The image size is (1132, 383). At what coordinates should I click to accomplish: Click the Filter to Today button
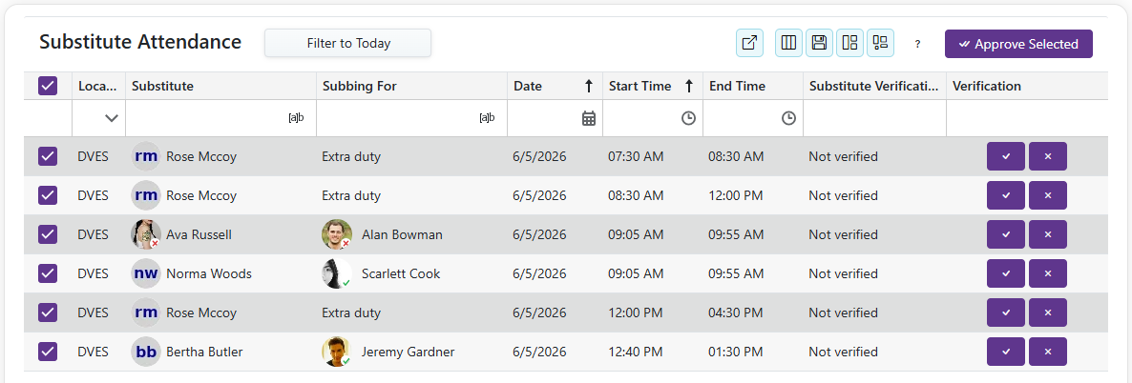tap(348, 43)
